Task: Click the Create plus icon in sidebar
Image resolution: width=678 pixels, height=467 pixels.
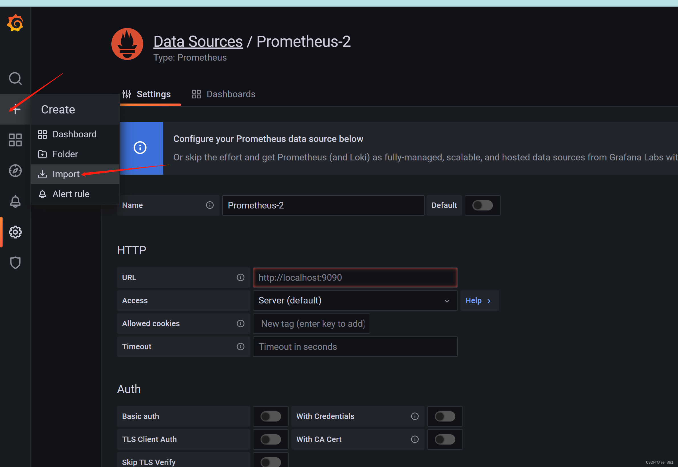Action: point(15,109)
